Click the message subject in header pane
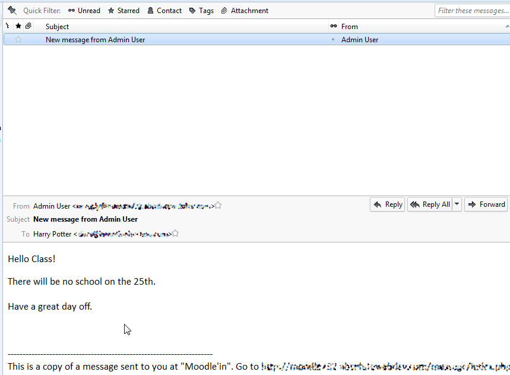The width and height of the screenshot is (510, 375). tap(85, 219)
